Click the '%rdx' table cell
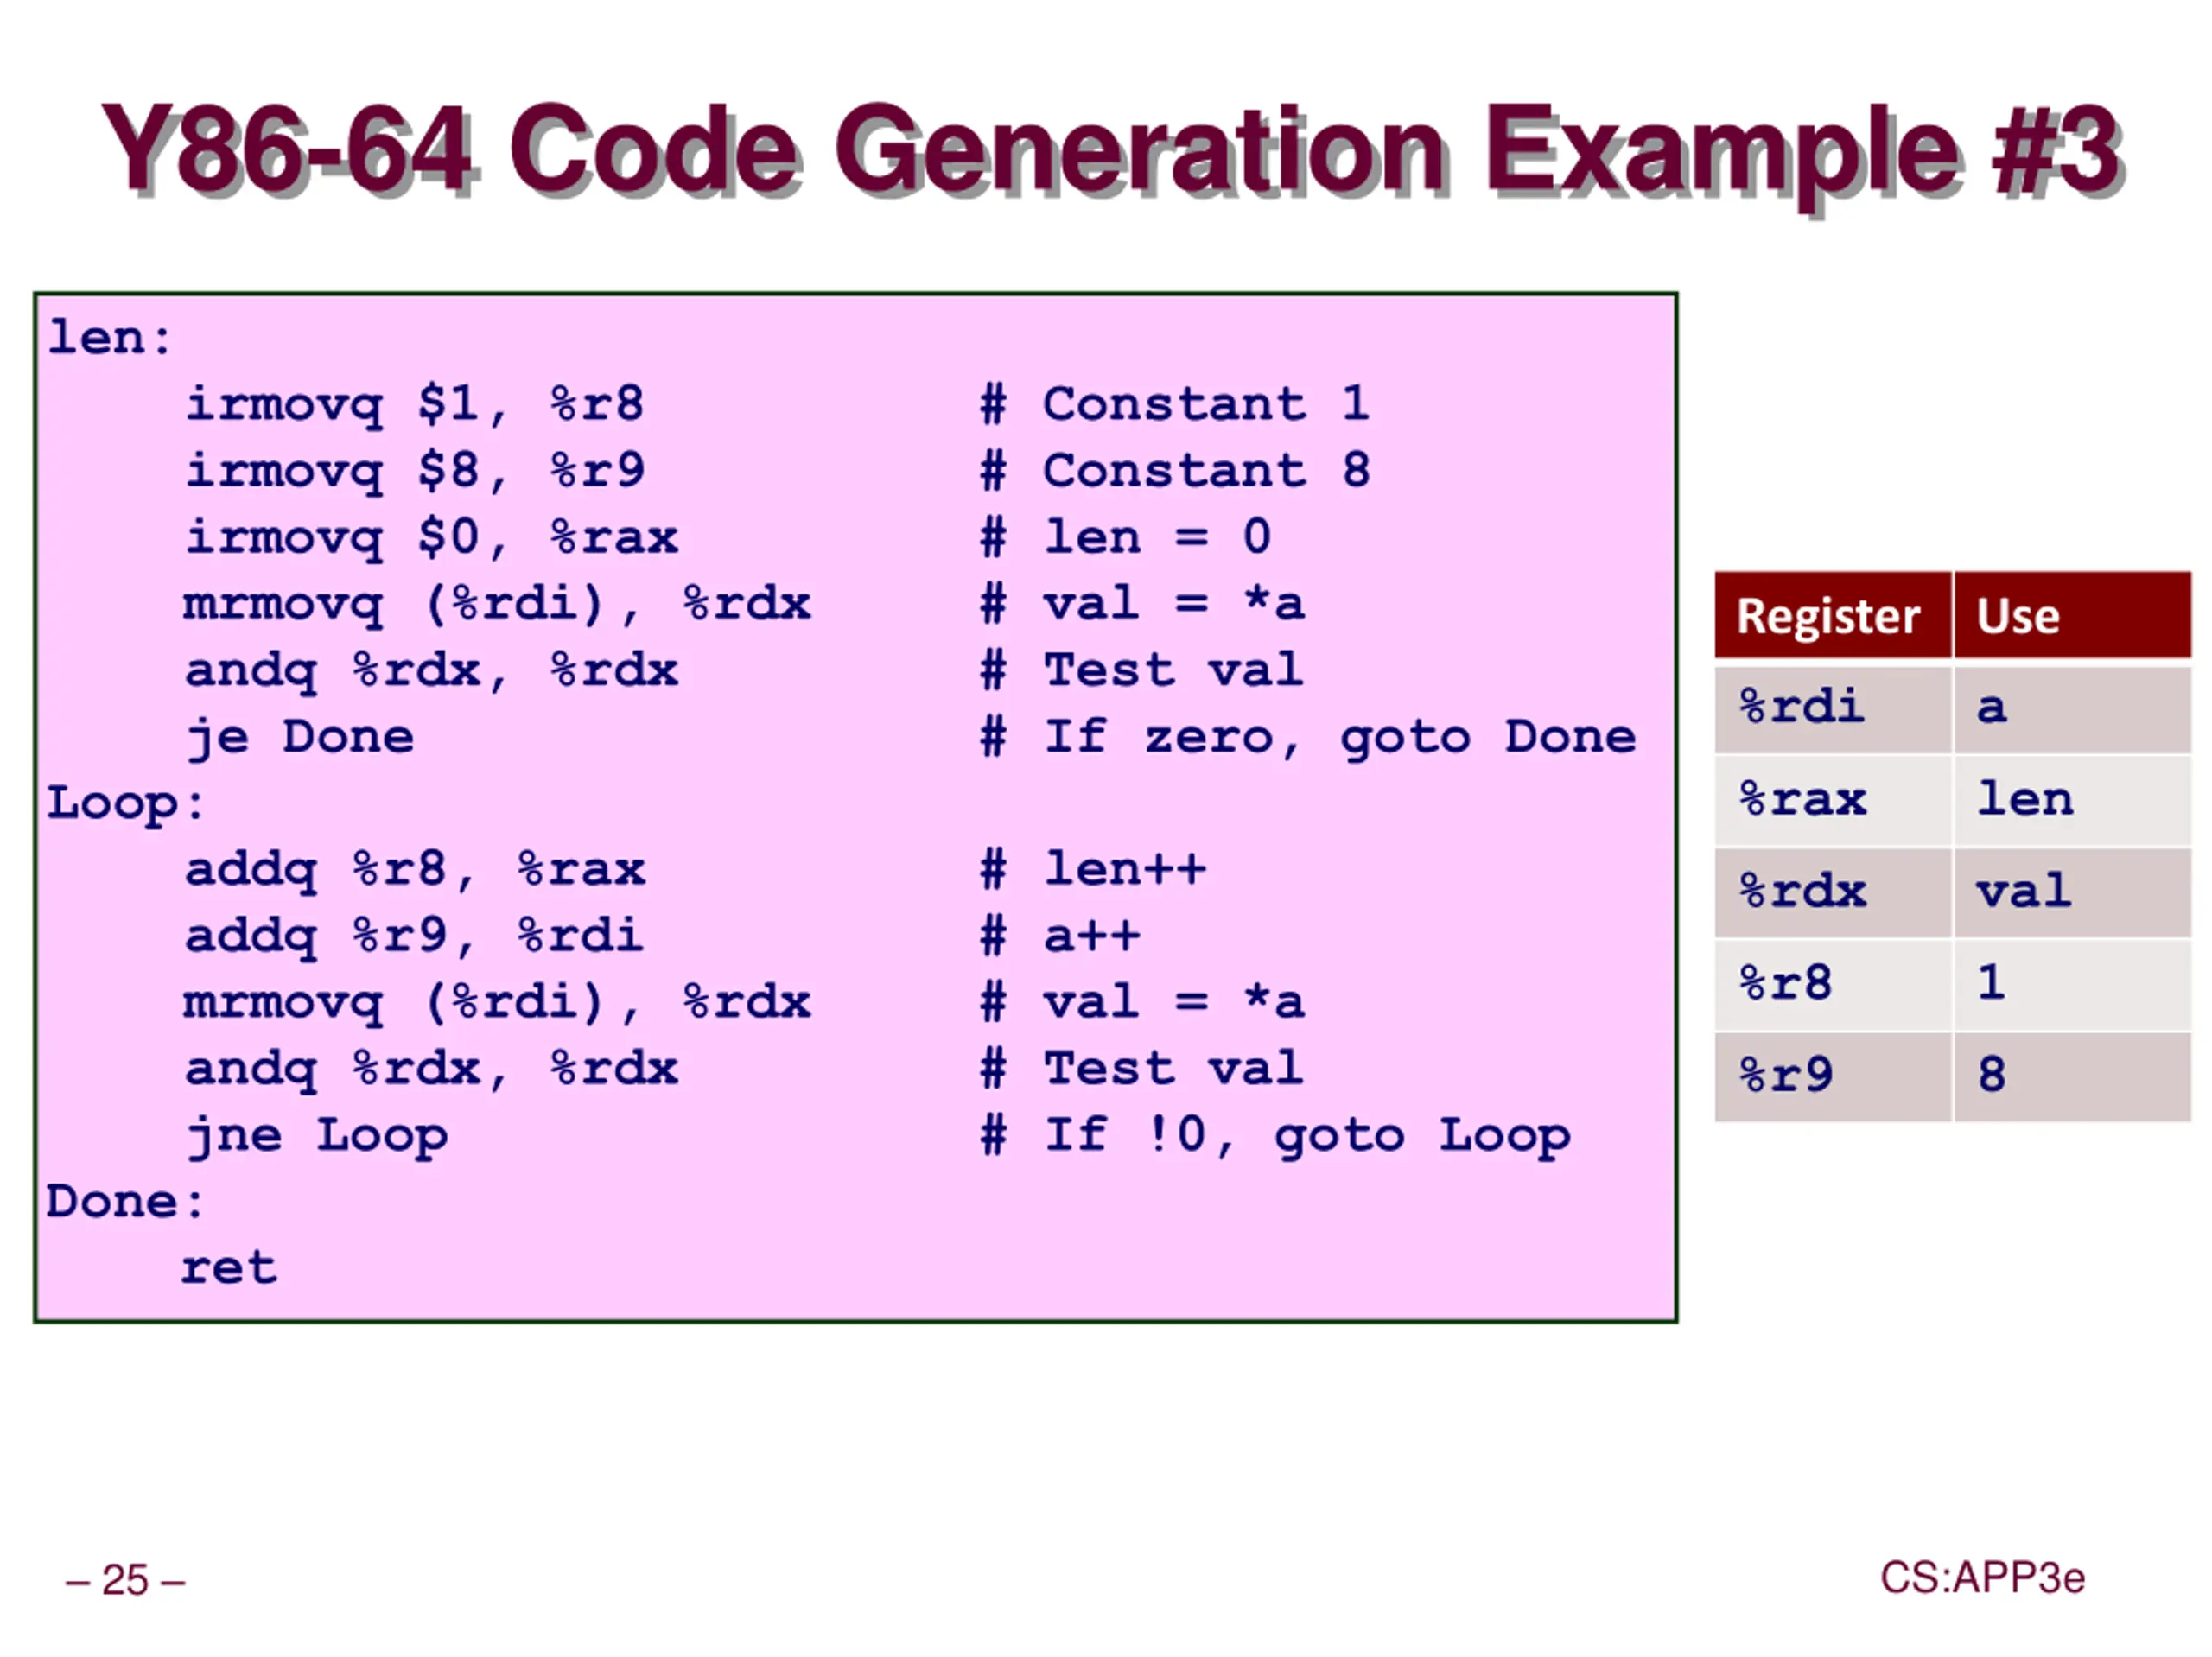Viewport: 2212px width, 1657px height. (1833, 892)
